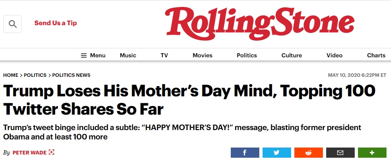Go to Rolling Stone logo homepage
Screen dimensions: 391x163
[x=260, y=23]
